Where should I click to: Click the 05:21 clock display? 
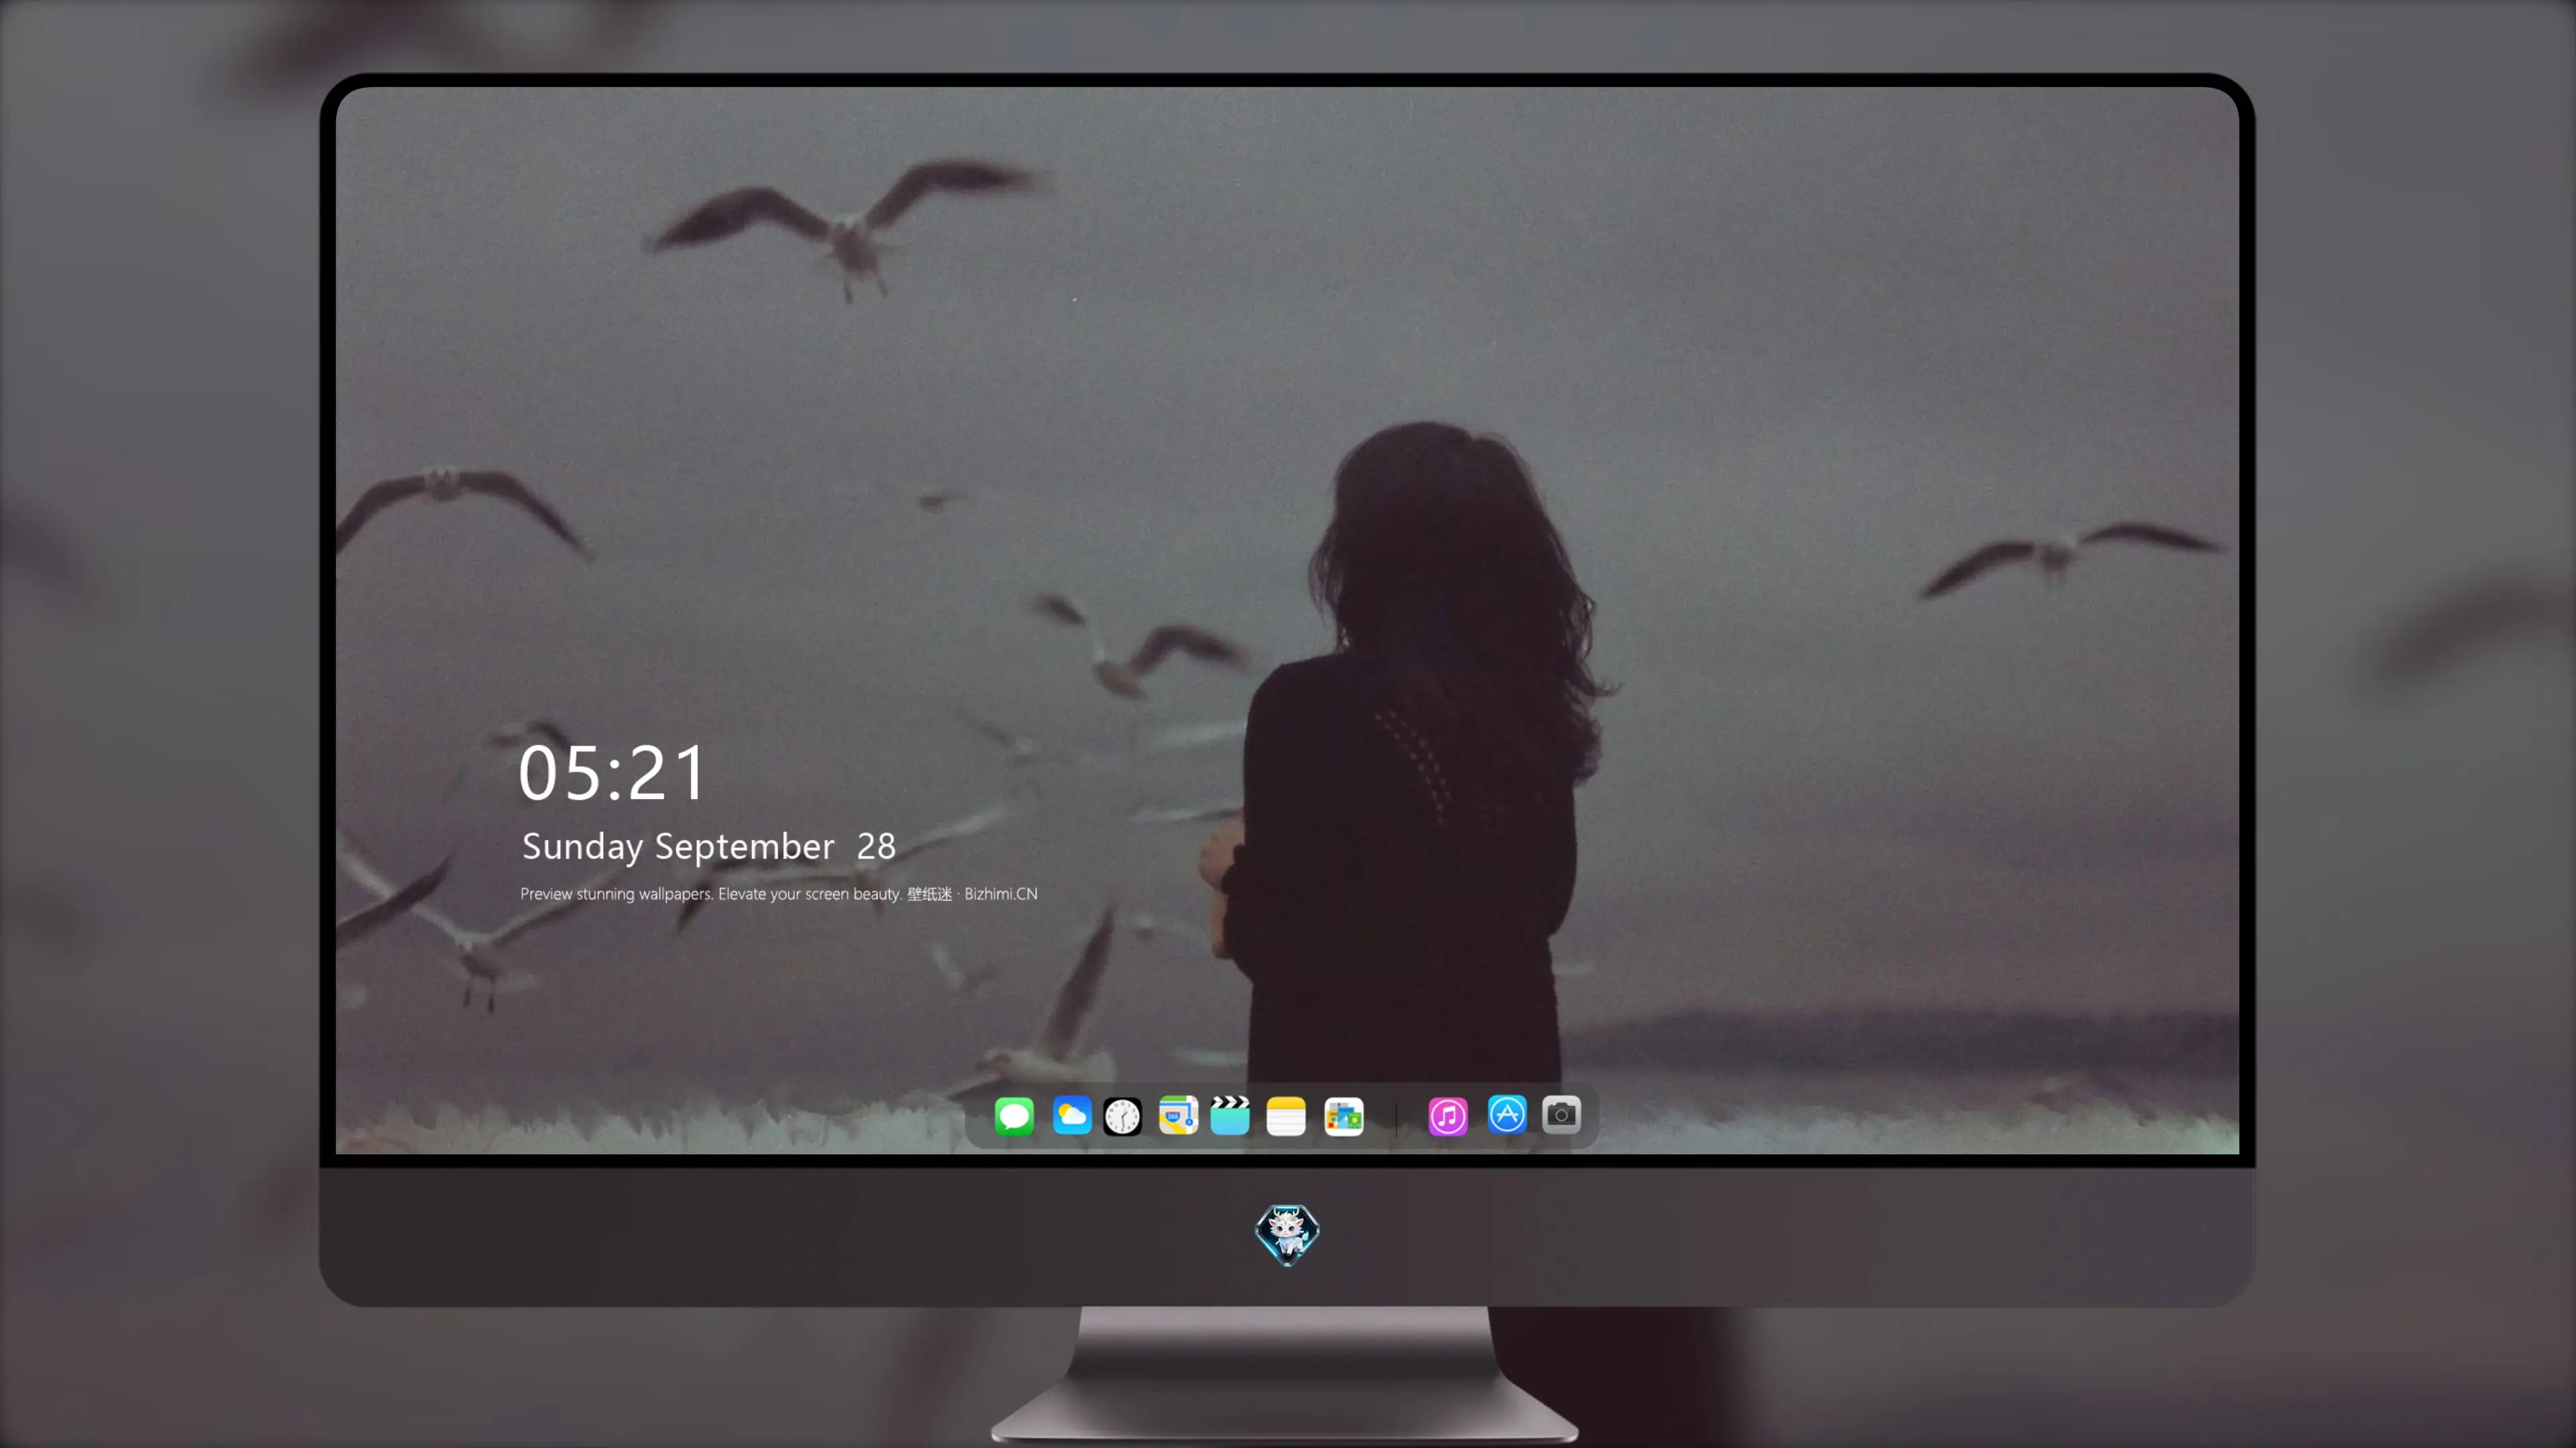click(x=612, y=772)
